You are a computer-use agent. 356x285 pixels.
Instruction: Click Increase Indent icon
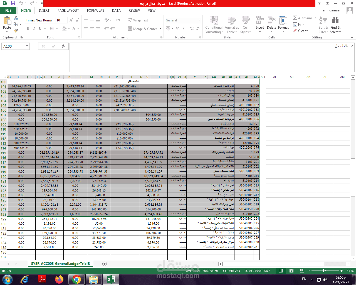113,29
